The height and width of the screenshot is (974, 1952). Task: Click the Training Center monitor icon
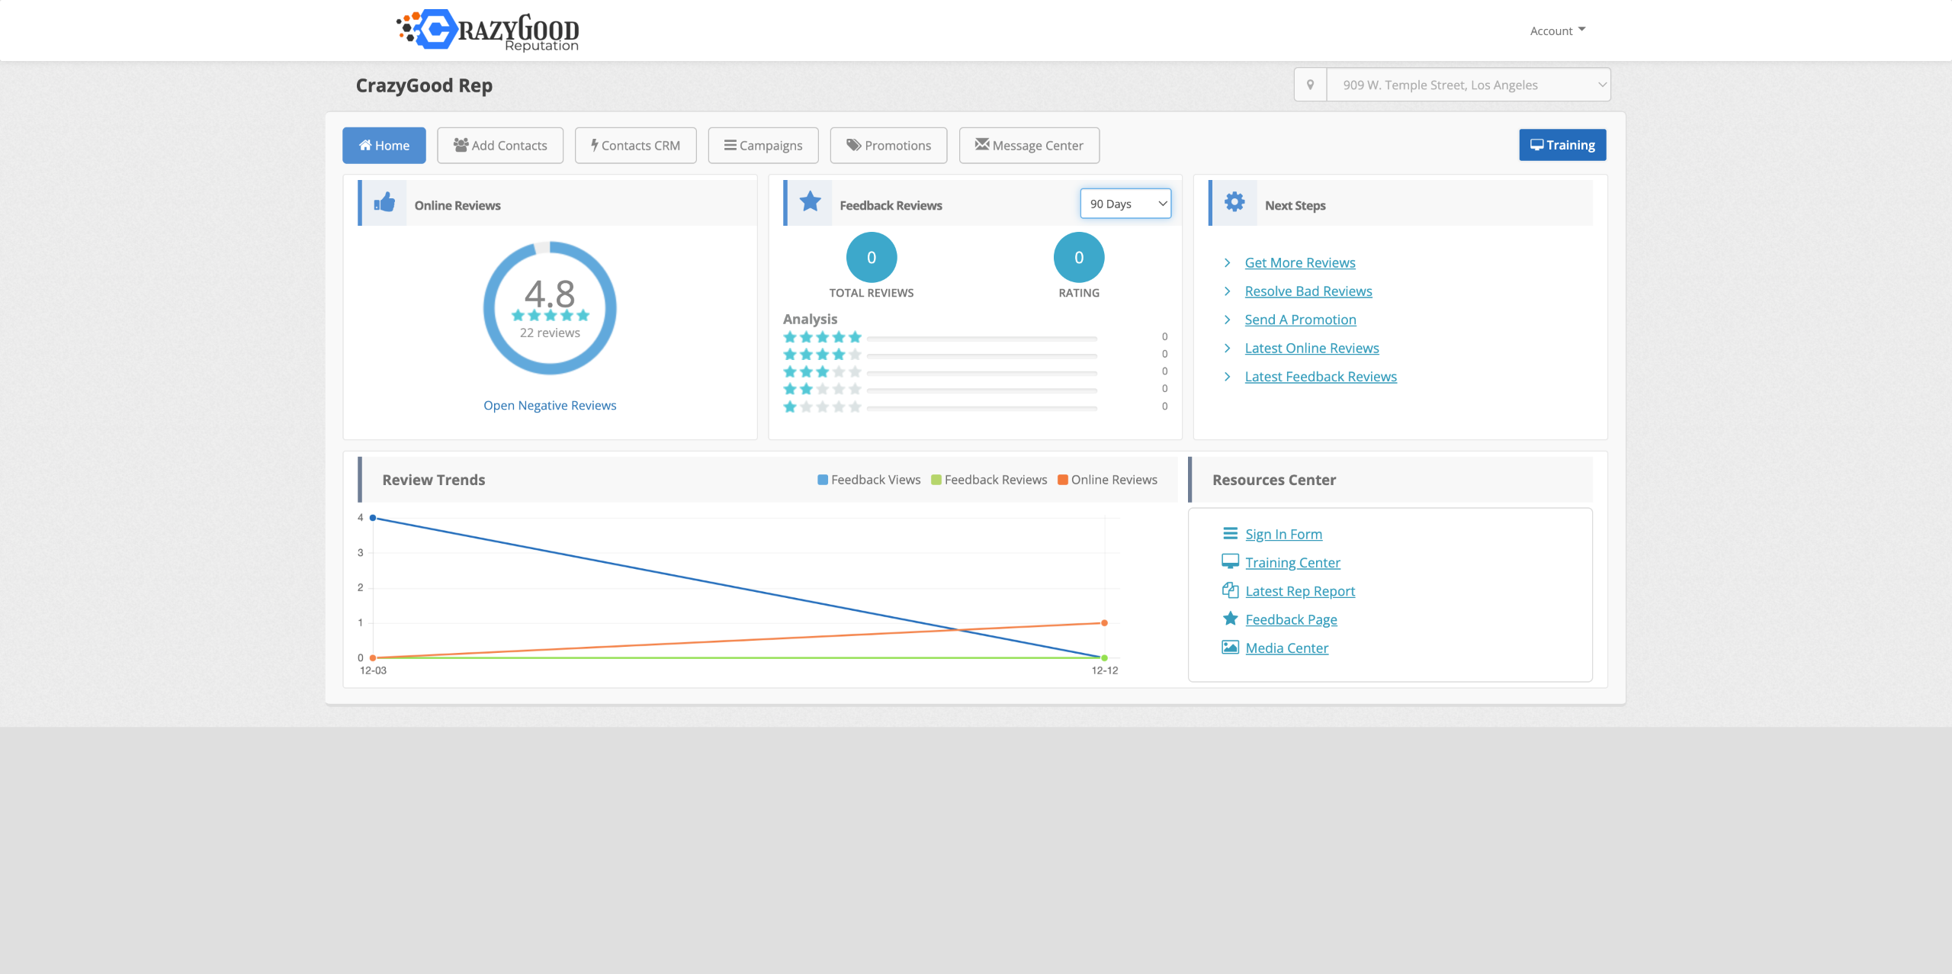[1230, 562]
